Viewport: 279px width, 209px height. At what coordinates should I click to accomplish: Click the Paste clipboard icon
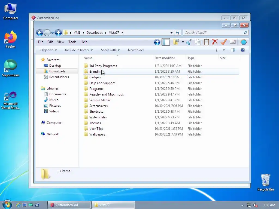207,42
